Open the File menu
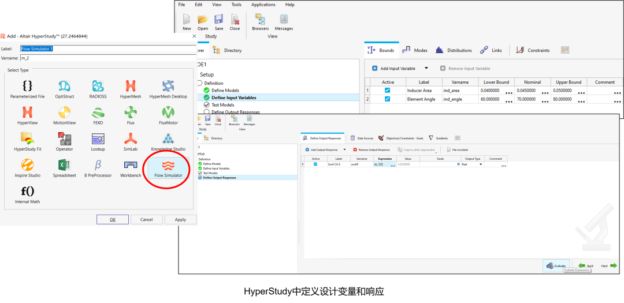The image size is (624, 303). 182,5
